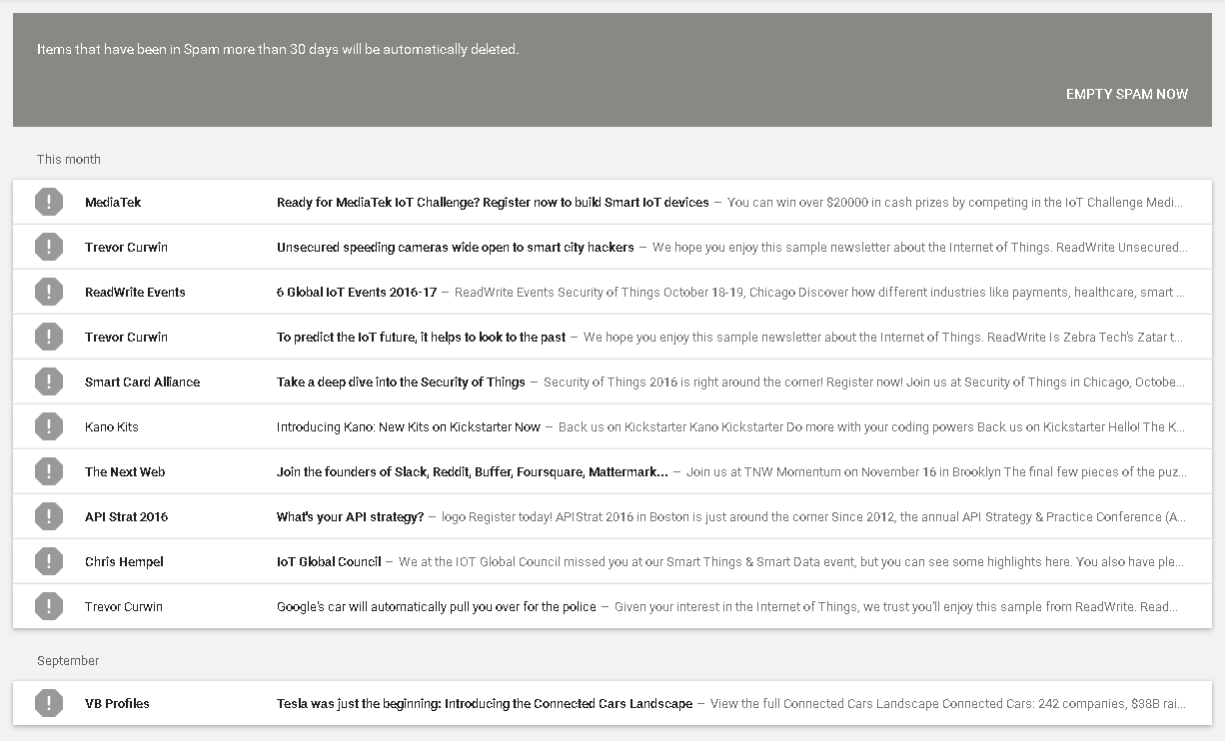Click the preview text starting You can win over $20000
This screenshot has height=741, width=1225.
[957, 202]
